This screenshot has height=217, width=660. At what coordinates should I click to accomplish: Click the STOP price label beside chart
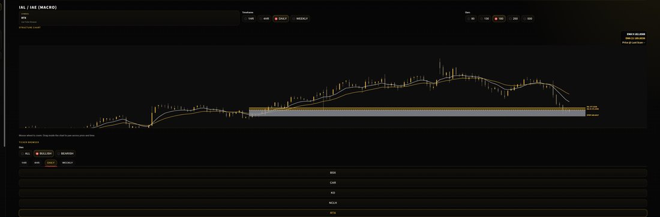592,115
